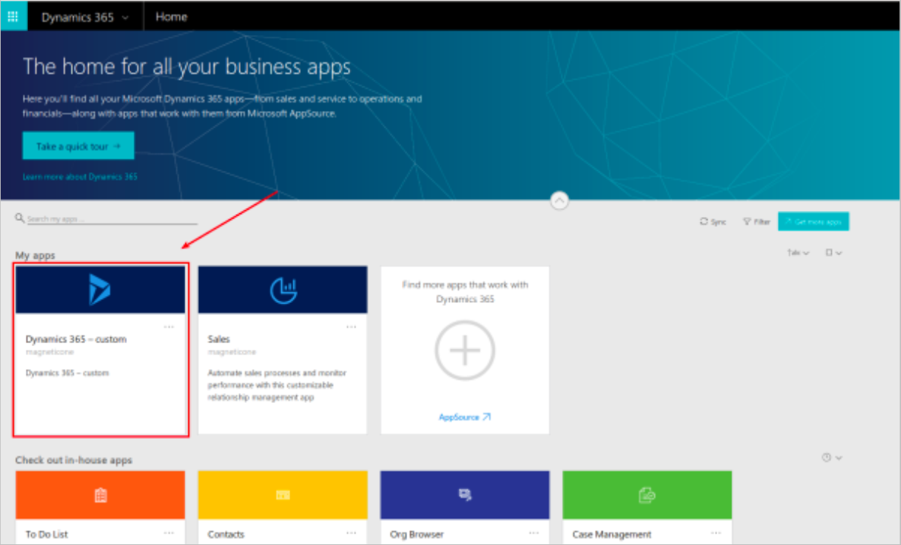Open the Sales tile ellipsis menu
The image size is (901, 545).
coord(351,326)
